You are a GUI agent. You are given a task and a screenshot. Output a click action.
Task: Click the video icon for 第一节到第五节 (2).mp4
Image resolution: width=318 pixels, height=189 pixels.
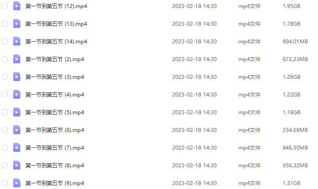(x=17, y=59)
